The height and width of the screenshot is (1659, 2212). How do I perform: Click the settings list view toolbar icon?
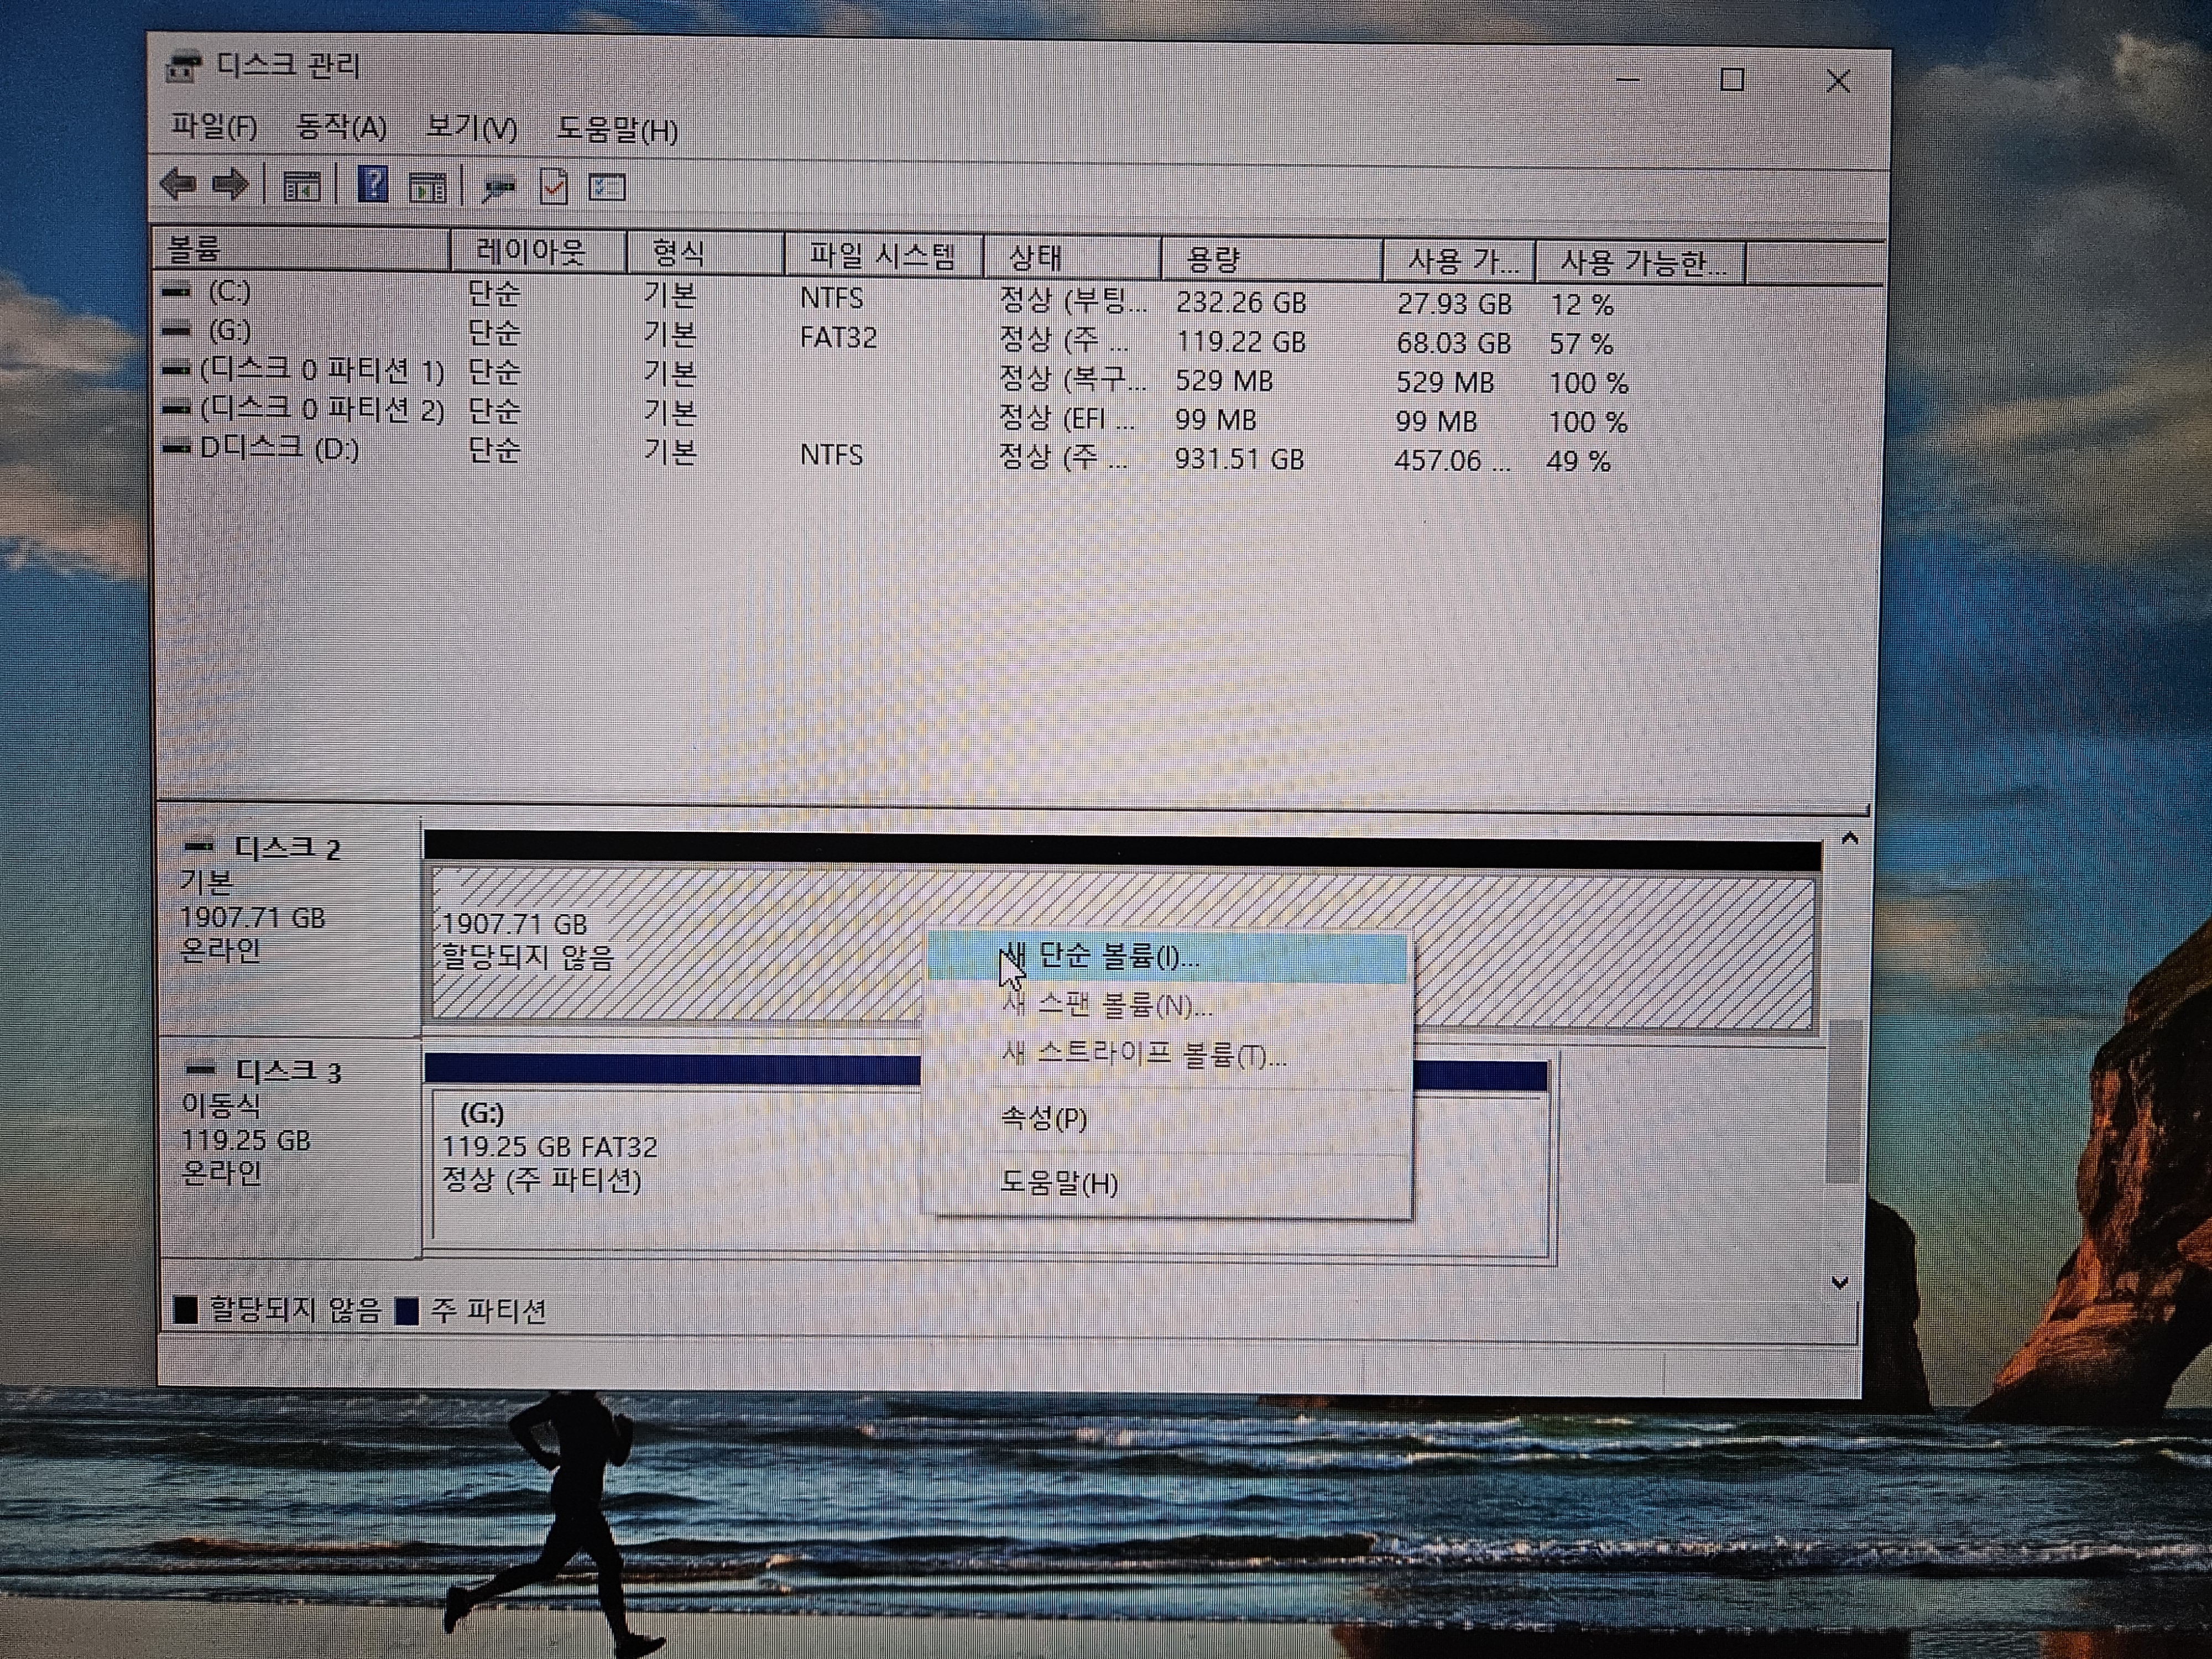(607, 187)
